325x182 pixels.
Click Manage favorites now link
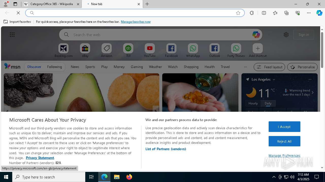point(136,22)
